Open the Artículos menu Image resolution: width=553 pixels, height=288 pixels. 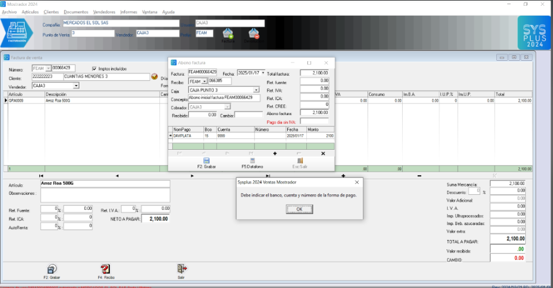pyautogui.click(x=30, y=12)
